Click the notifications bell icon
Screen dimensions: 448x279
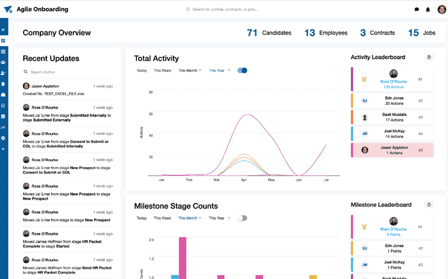pyautogui.click(x=428, y=10)
